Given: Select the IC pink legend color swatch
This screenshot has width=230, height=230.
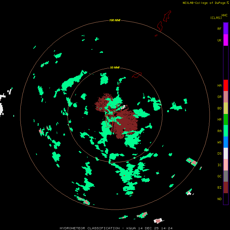Looking at the screenshot, I should 226,165.
